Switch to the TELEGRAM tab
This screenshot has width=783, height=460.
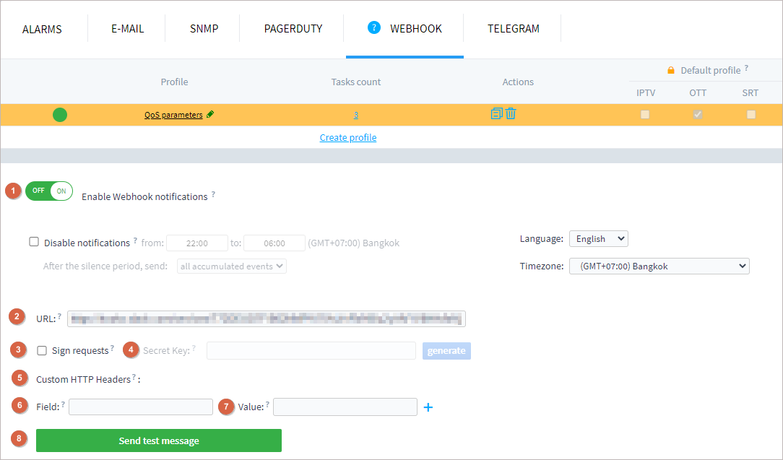coord(513,28)
